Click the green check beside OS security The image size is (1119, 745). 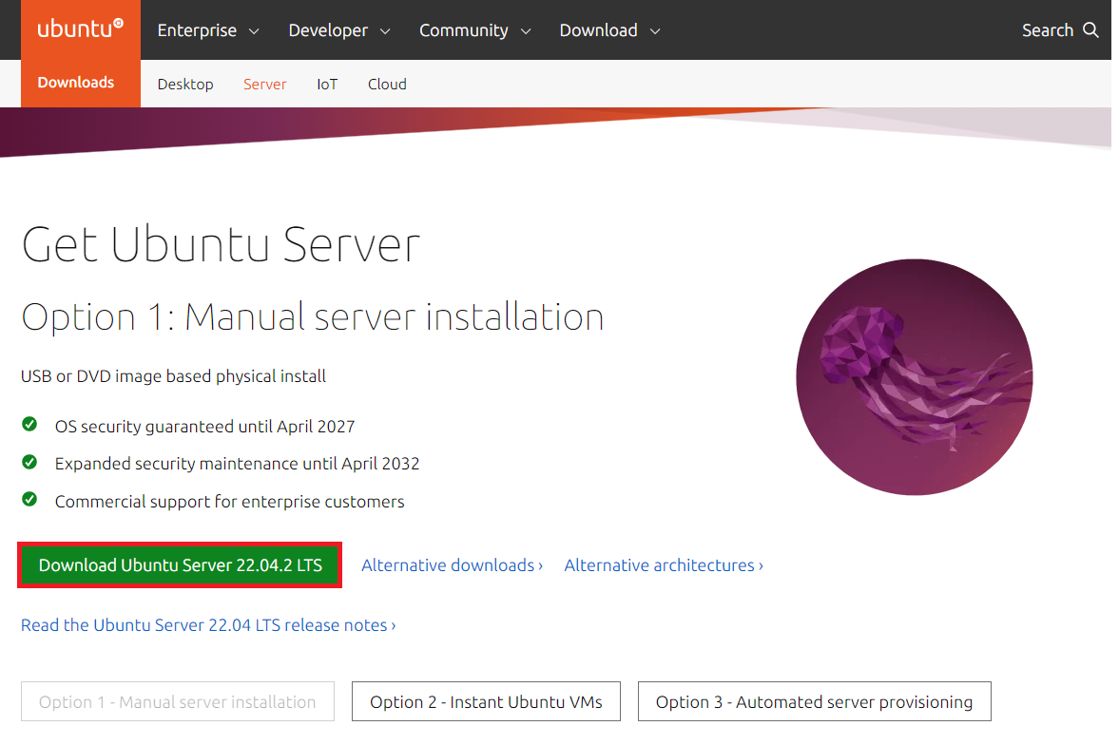click(x=29, y=425)
